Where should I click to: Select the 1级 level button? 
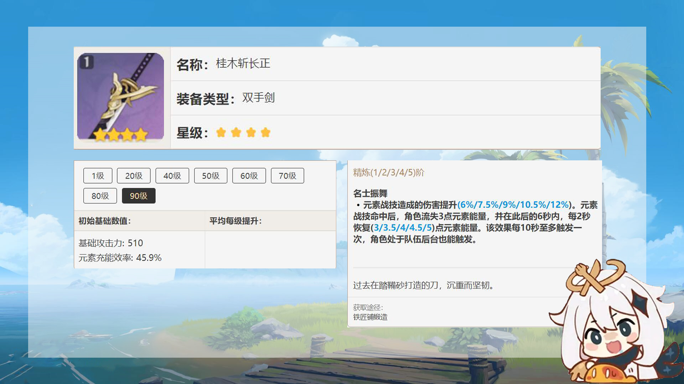(x=98, y=176)
